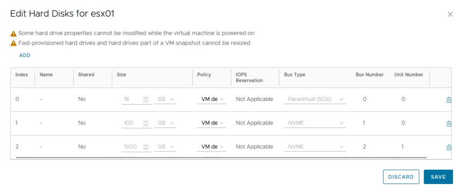462x193 pixels.
Task: Open Policy dropdown for disk 1
Action: click(x=212, y=123)
